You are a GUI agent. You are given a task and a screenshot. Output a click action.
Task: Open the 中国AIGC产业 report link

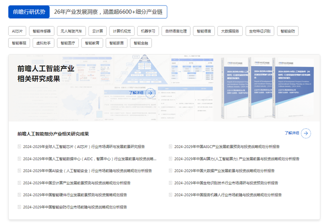pyautogui.click(x=227, y=147)
